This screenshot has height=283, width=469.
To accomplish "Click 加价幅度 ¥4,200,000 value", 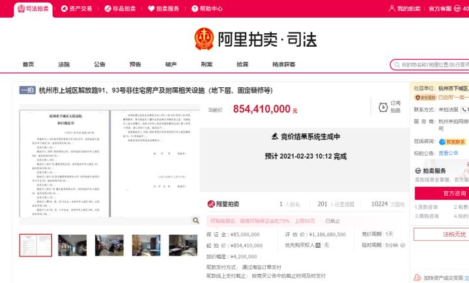I will point(244,257).
